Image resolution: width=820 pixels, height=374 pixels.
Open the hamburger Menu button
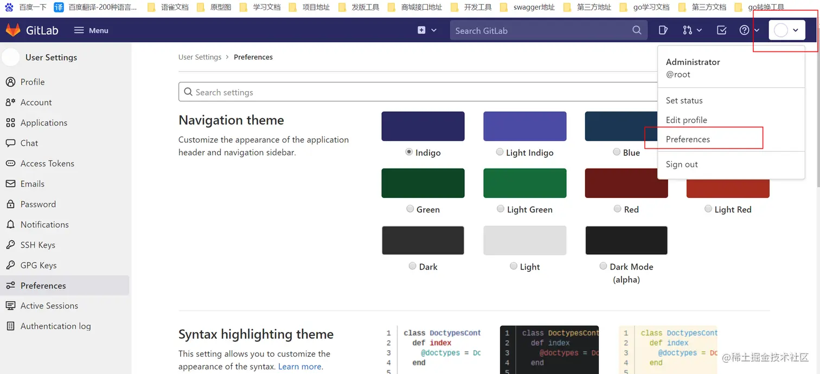coord(91,30)
